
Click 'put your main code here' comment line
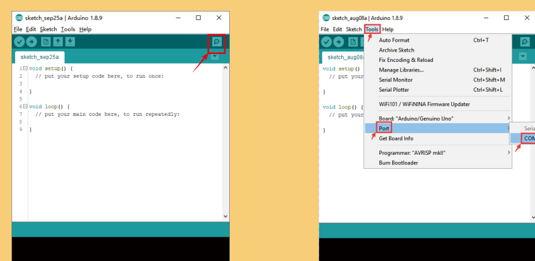pos(108,115)
